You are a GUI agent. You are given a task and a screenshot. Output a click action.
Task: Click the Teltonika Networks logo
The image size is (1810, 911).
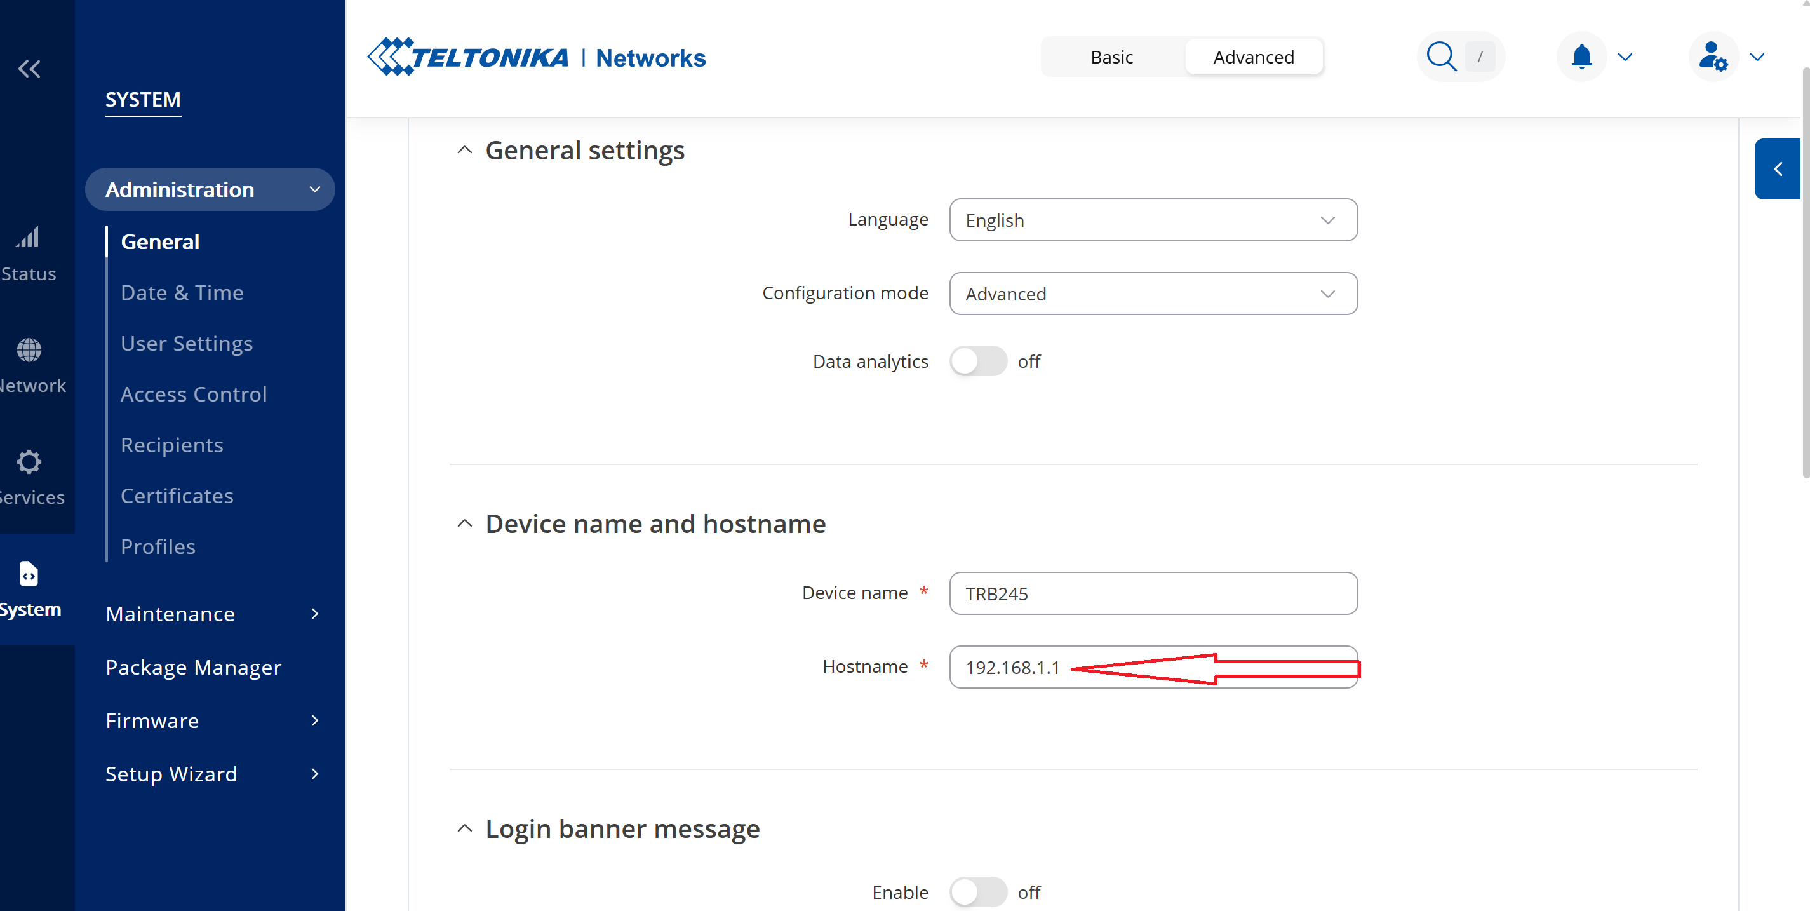click(536, 57)
